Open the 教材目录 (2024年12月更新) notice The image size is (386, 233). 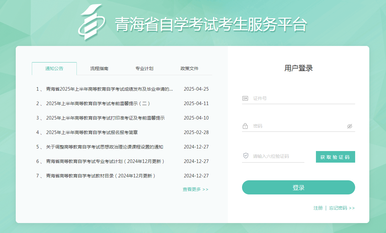tap(101, 176)
